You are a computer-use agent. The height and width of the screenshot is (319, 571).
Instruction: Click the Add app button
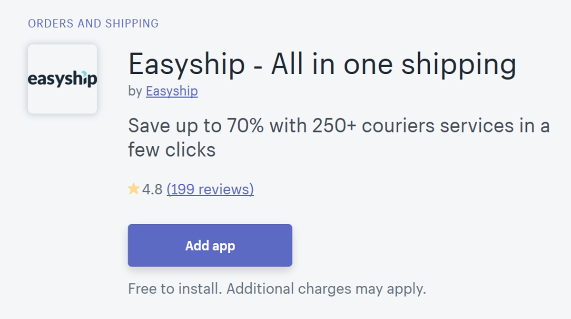click(x=210, y=246)
